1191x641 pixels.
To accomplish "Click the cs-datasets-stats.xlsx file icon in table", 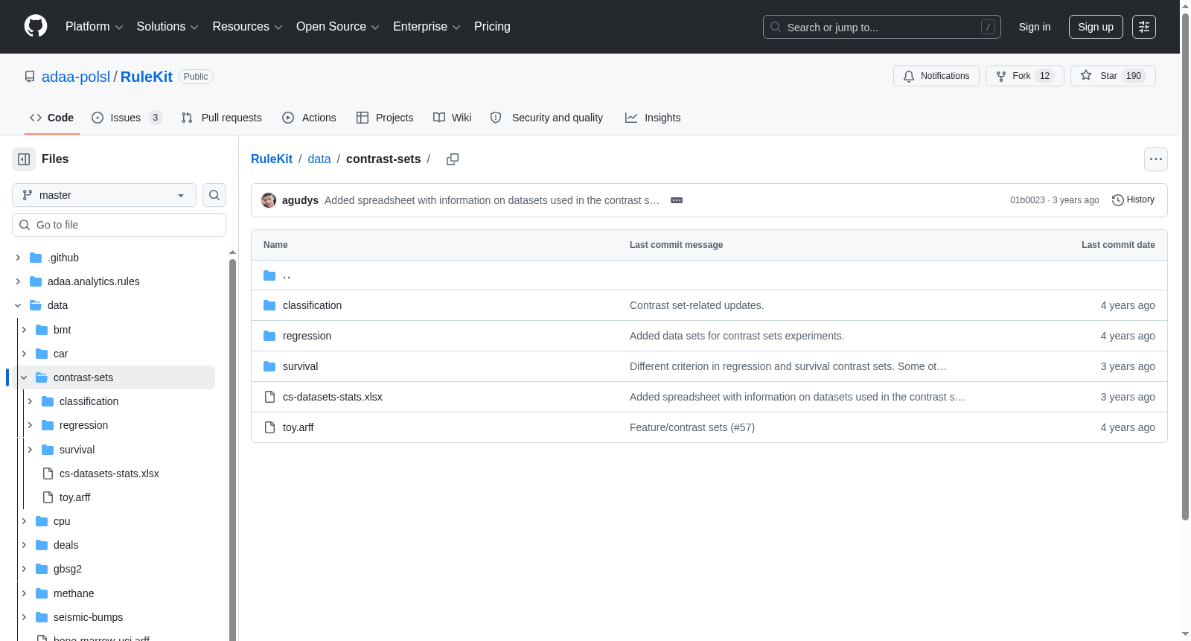I will 269,397.
